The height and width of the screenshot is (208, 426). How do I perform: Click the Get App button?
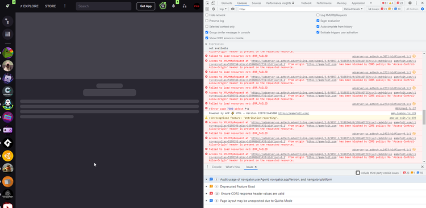pos(146,6)
